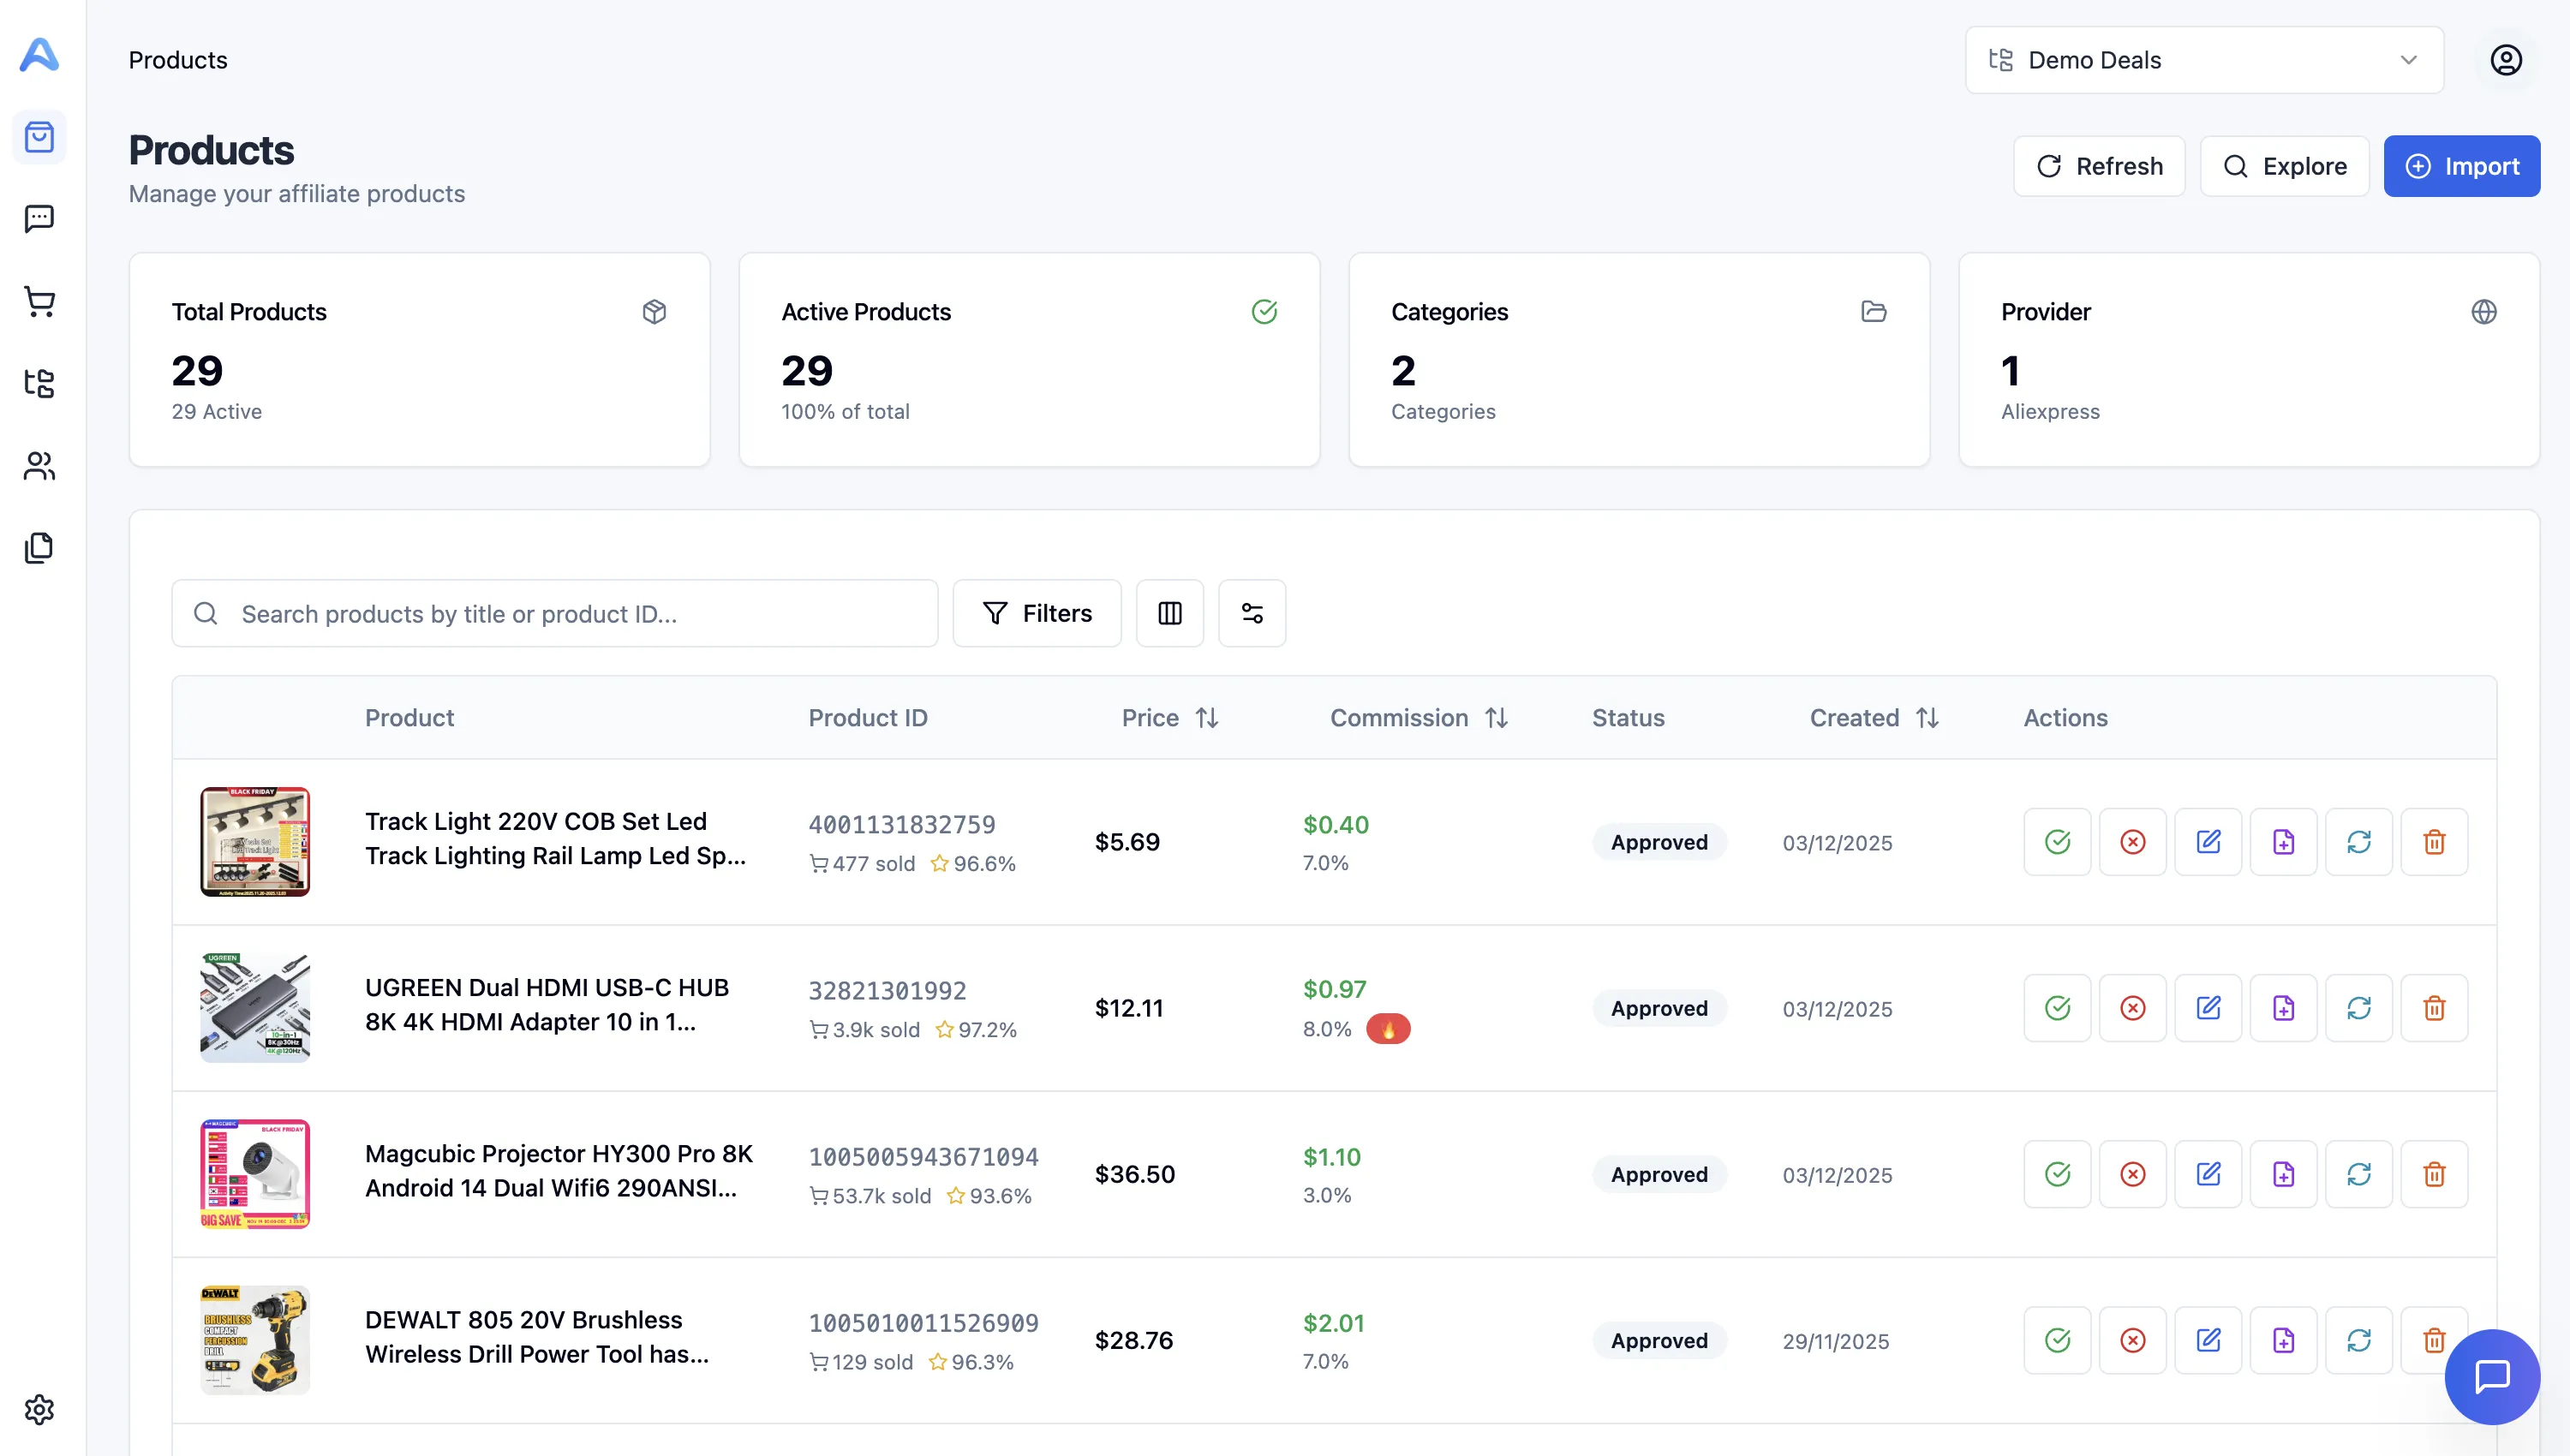The width and height of the screenshot is (2570, 1456).
Task: Open the view options toggle icon
Action: [1252, 613]
